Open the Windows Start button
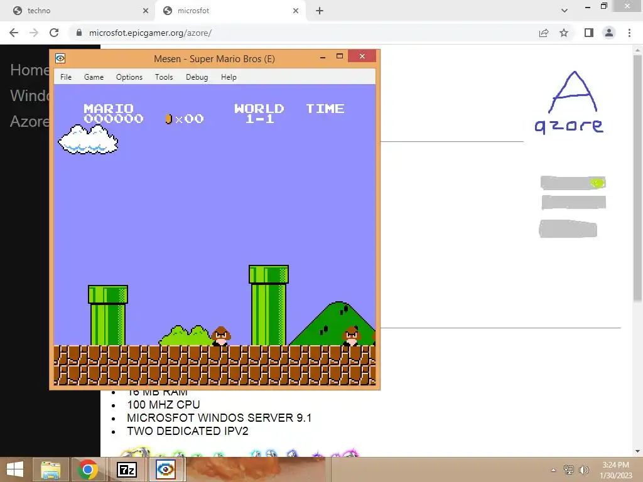The image size is (643, 482). click(x=15, y=469)
